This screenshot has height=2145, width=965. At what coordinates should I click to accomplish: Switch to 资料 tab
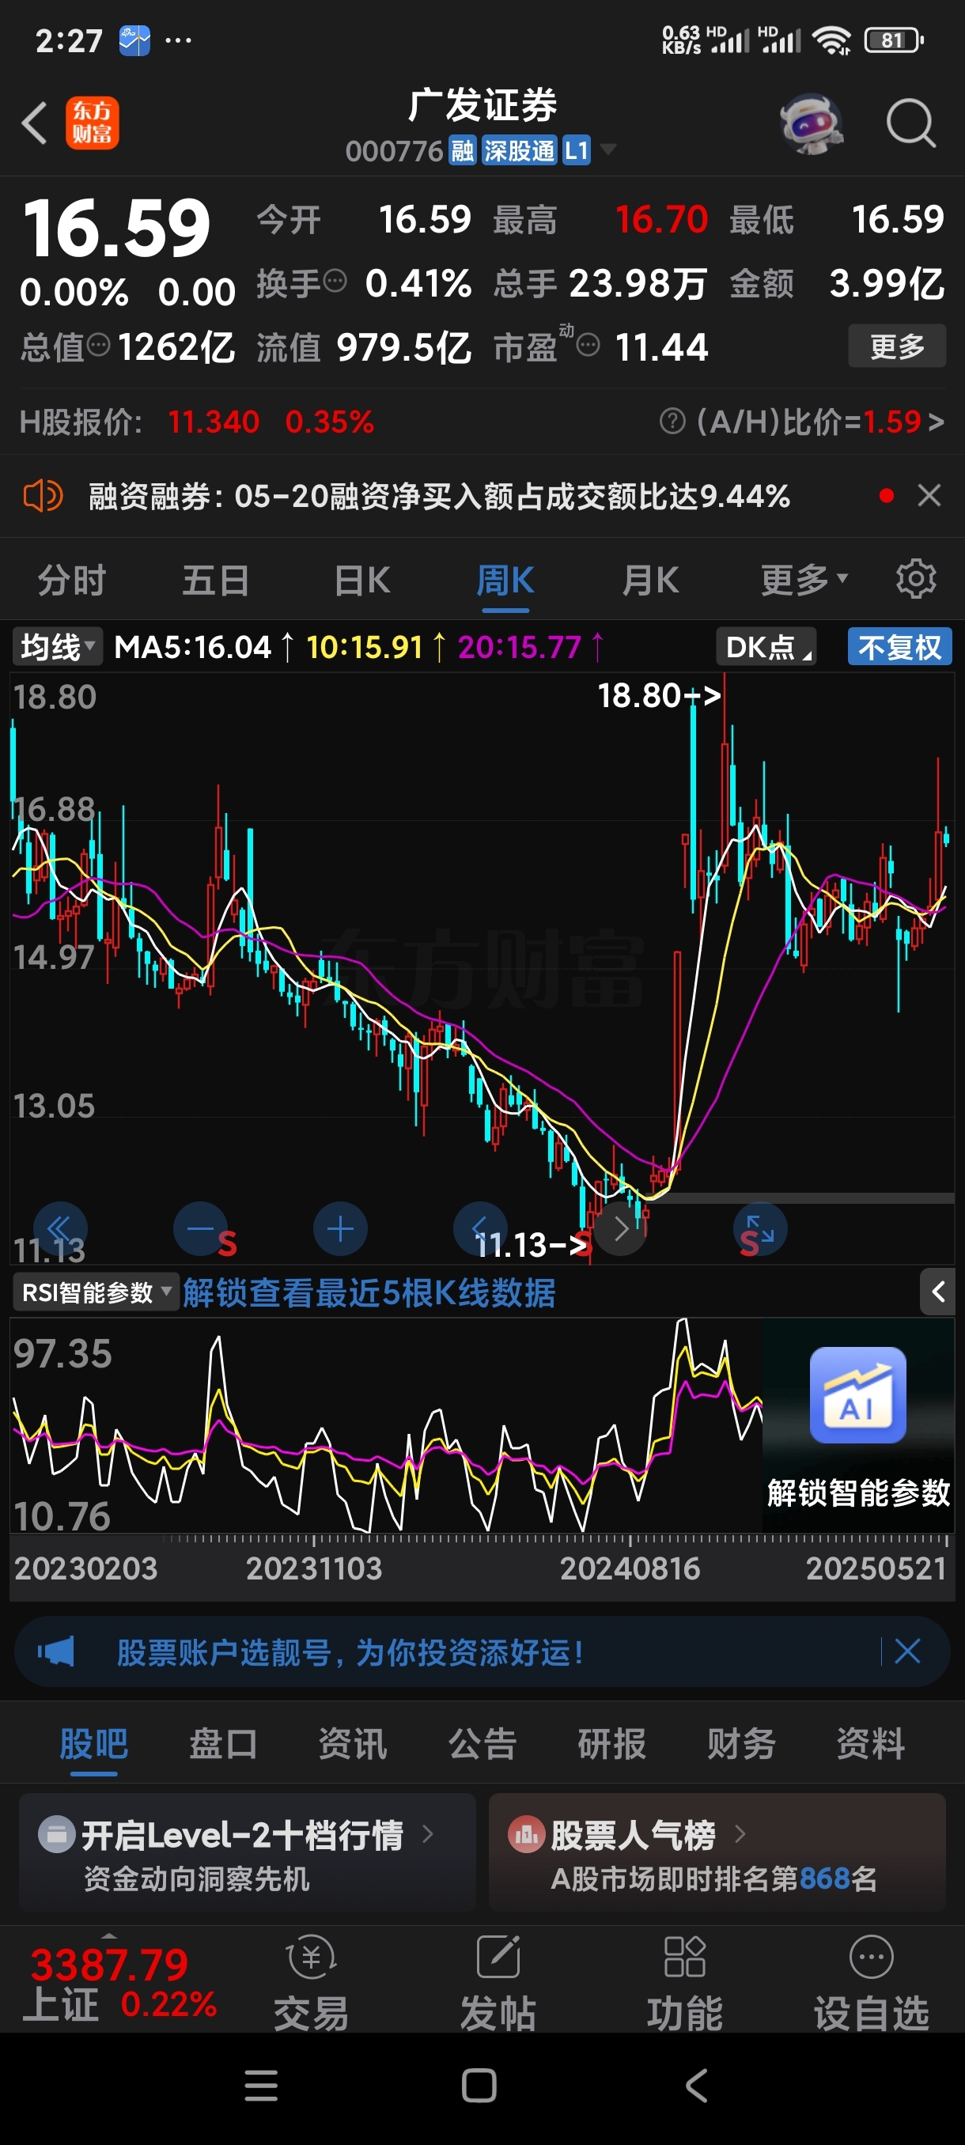point(870,1743)
